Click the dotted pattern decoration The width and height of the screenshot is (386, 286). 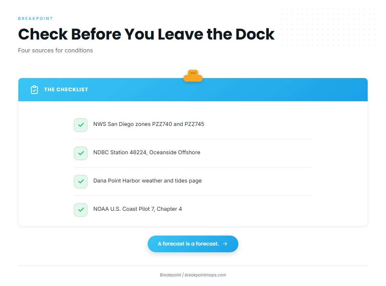328,27
